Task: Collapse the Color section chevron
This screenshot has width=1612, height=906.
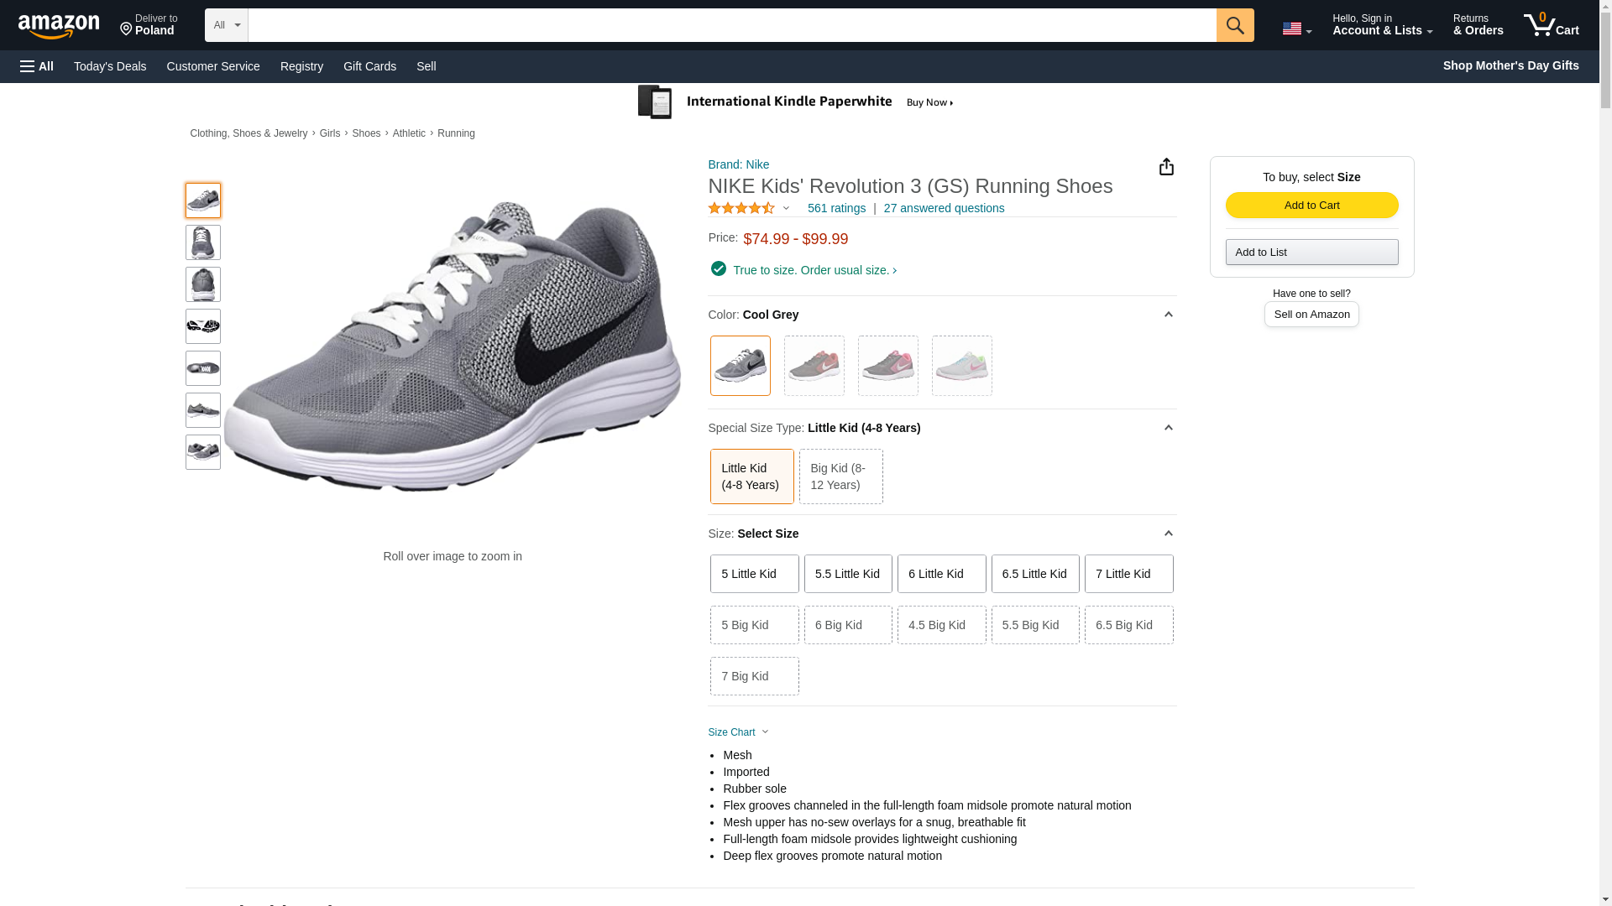Action: [1168, 315]
